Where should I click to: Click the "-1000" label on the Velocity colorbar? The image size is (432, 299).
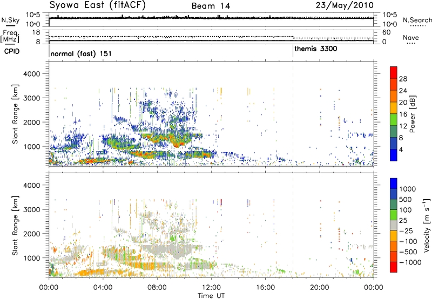410,262
